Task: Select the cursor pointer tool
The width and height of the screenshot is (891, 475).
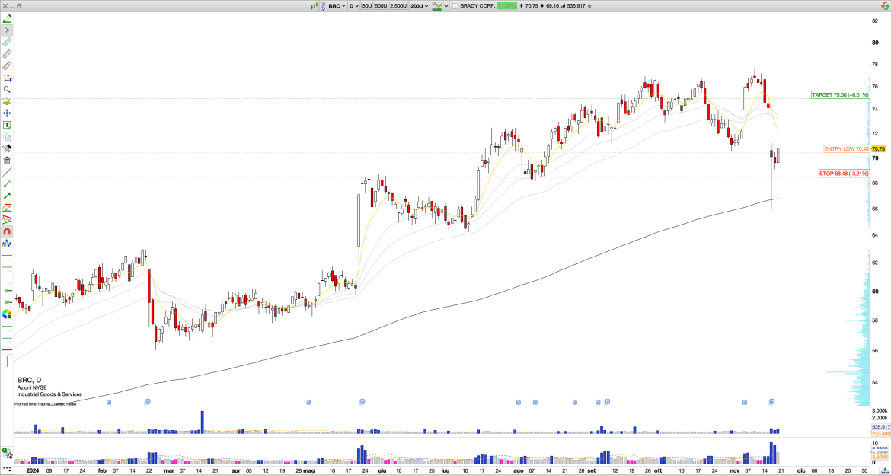Action: [7, 30]
